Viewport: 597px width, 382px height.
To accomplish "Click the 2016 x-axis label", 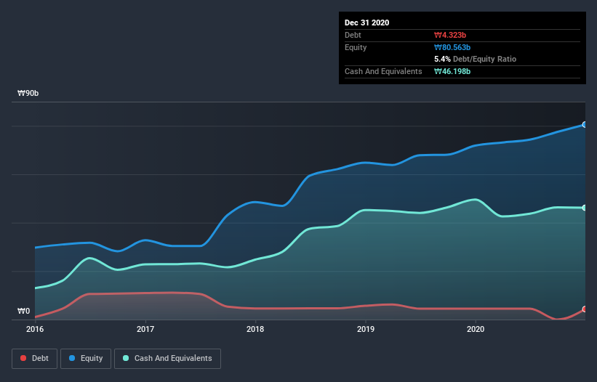I will point(35,329).
